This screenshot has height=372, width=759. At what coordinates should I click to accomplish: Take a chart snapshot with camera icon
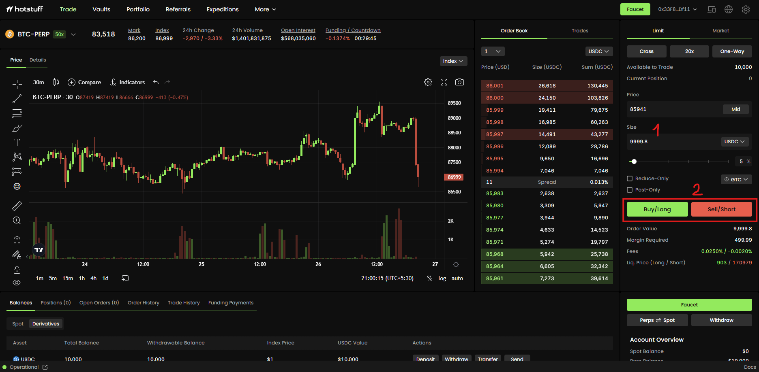(x=459, y=82)
